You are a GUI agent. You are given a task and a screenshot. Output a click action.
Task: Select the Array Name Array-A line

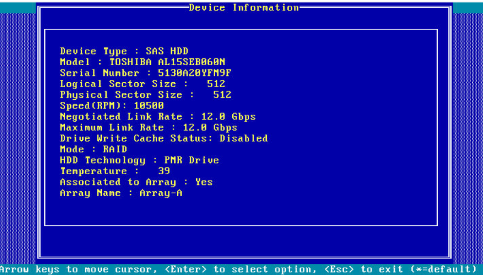coord(121,193)
